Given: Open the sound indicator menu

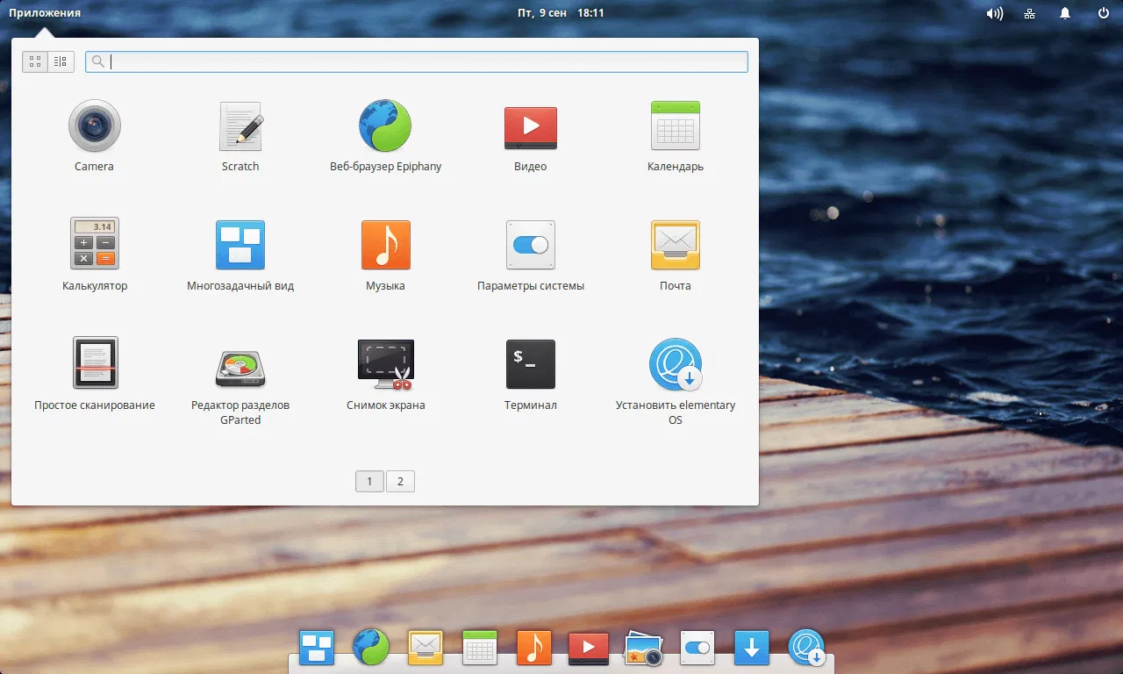Looking at the screenshot, I should click(994, 13).
